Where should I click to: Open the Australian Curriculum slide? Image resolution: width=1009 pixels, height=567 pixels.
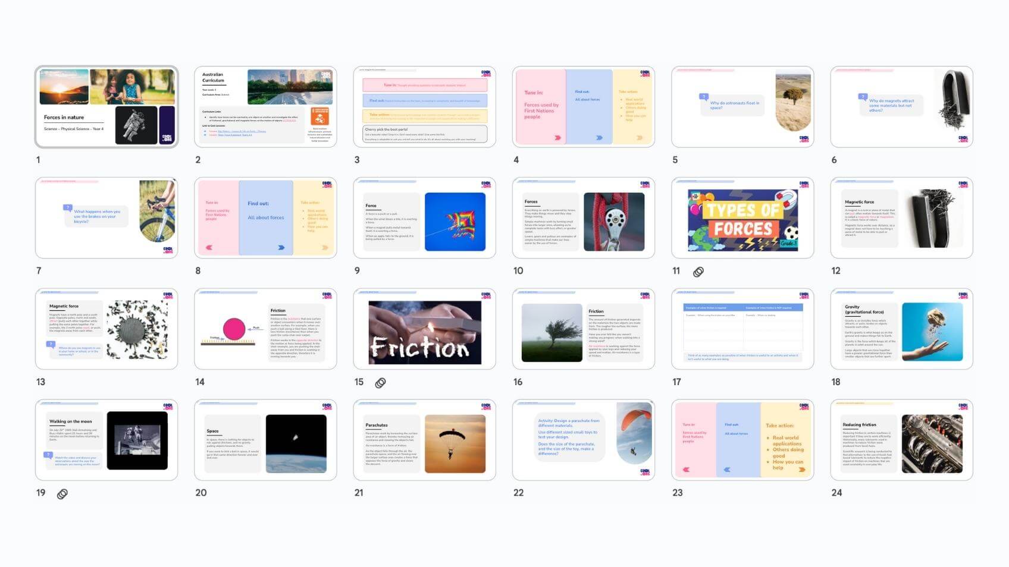[265, 107]
